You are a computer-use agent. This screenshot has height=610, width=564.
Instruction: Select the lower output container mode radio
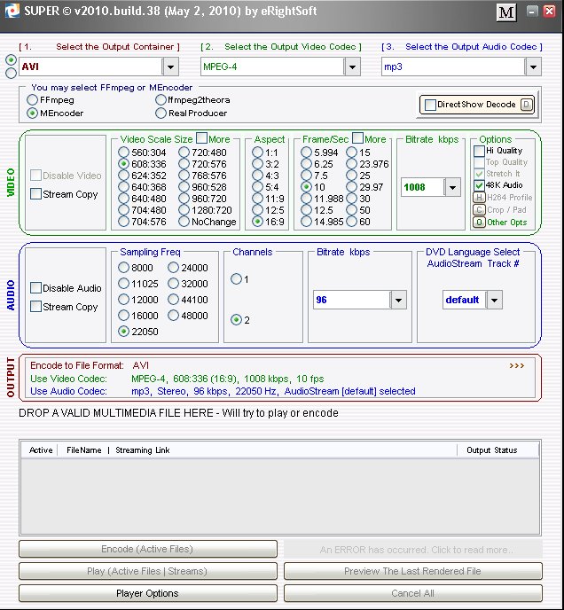pos(11,73)
